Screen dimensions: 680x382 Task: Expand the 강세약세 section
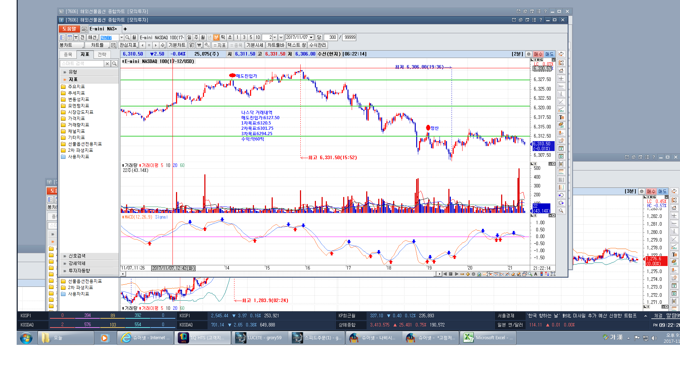89,264
